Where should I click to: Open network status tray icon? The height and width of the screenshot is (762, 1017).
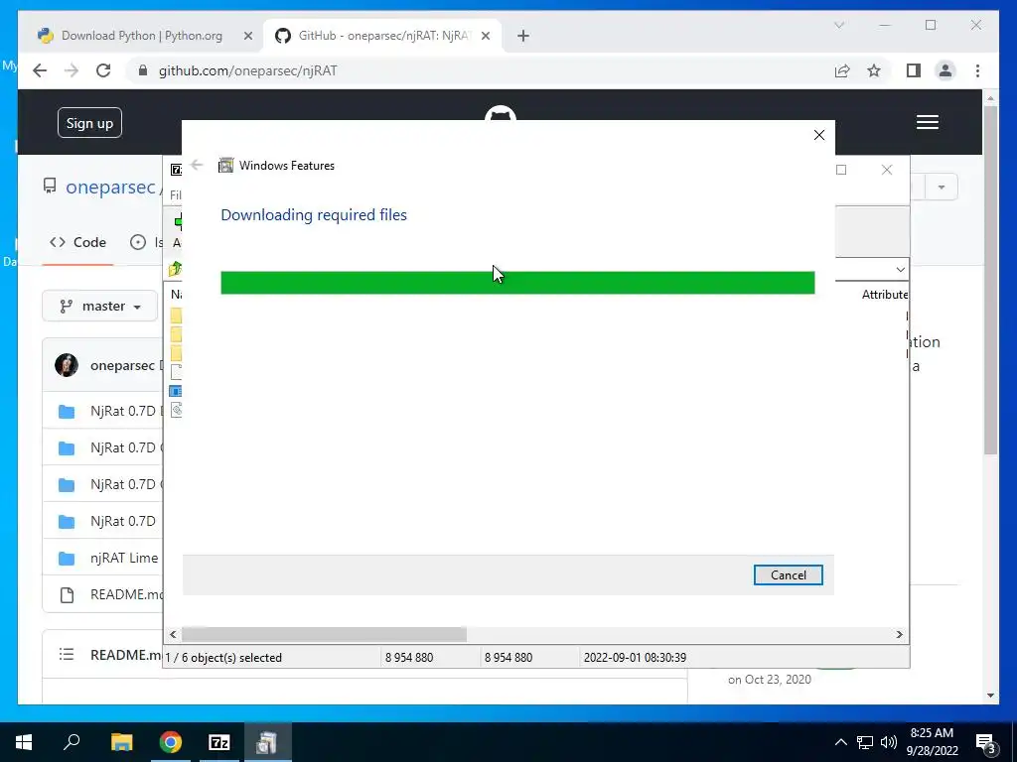865,742
